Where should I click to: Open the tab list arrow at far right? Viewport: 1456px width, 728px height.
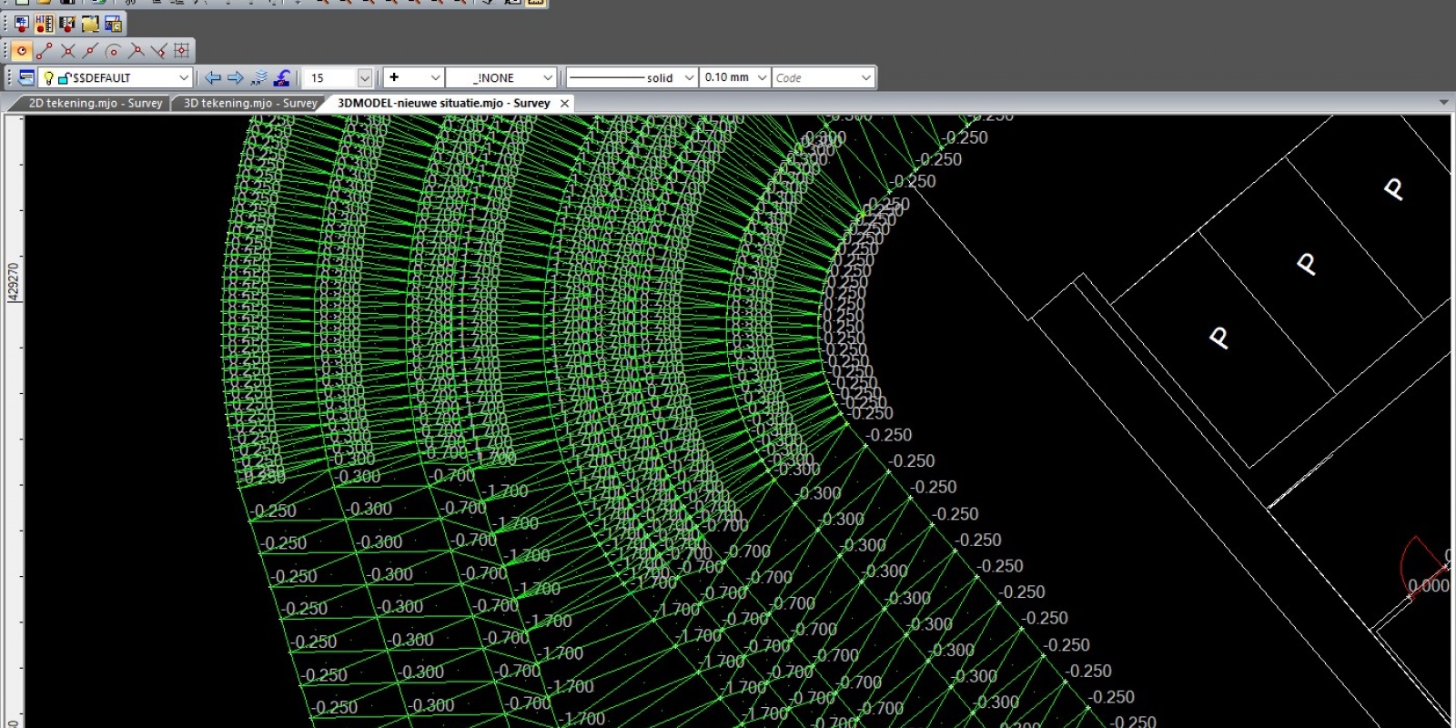pyautogui.click(x=1443, y=103)
